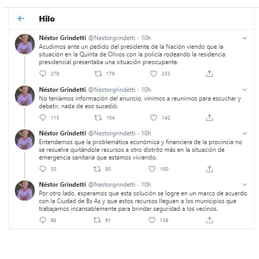Like the tweet with 139 likes
The width and height of the screenshot is (259, 259).
tap(152, 220)
